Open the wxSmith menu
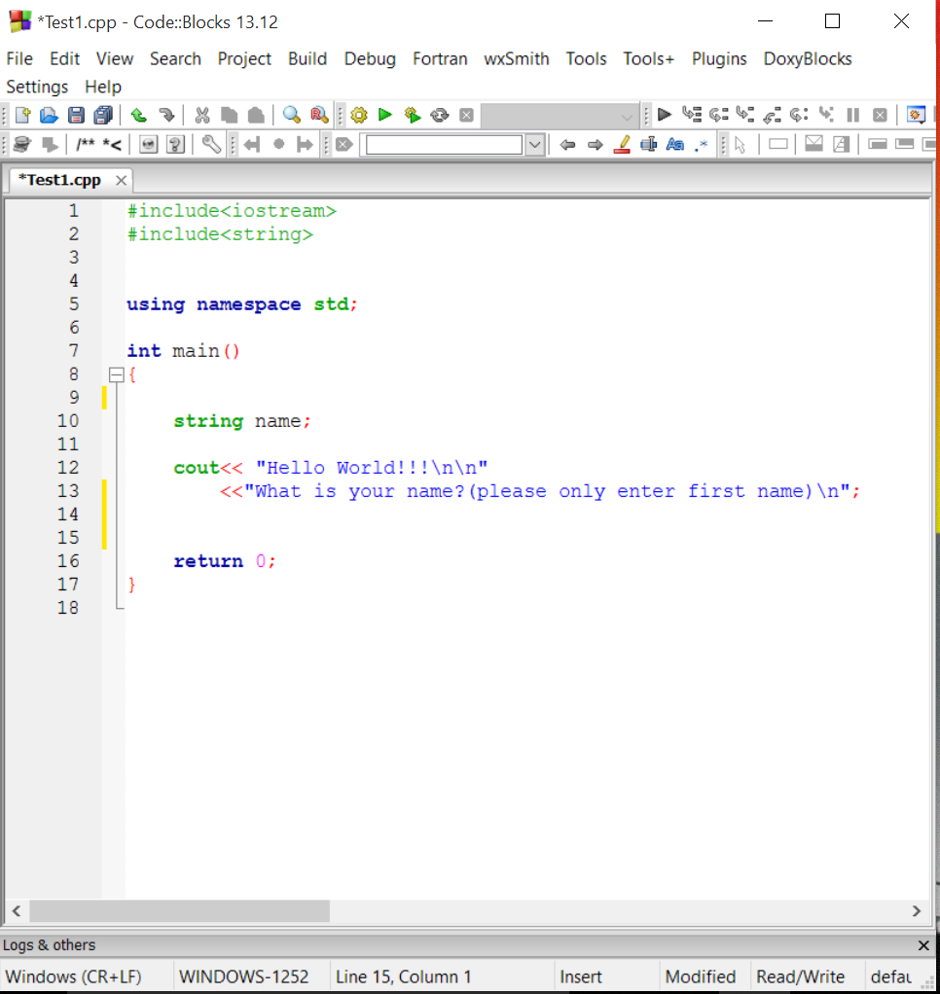This screenshot has height=994, width=940. (x=517, y=59)
